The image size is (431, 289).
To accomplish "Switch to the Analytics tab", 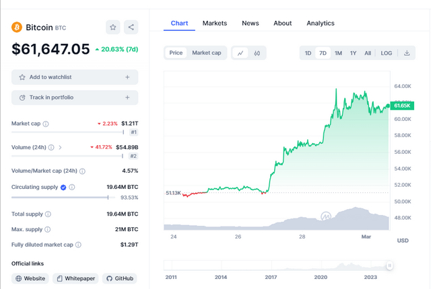I will pyautogui.click(x=321, y=24).
